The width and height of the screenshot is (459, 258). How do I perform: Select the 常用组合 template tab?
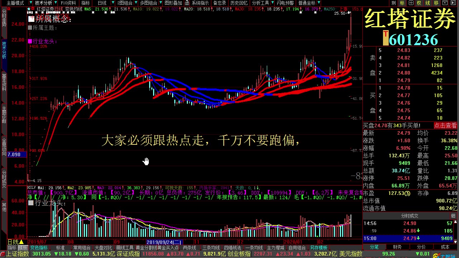pos(82,248)
